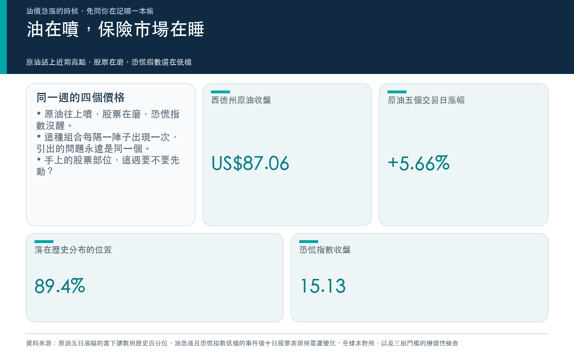Click the 資料來源 footnote text
574x359 pixels.
point(242,343)
